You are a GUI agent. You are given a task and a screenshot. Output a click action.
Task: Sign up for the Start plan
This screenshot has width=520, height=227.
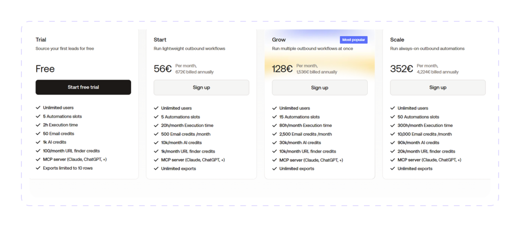tap(201, 87)
